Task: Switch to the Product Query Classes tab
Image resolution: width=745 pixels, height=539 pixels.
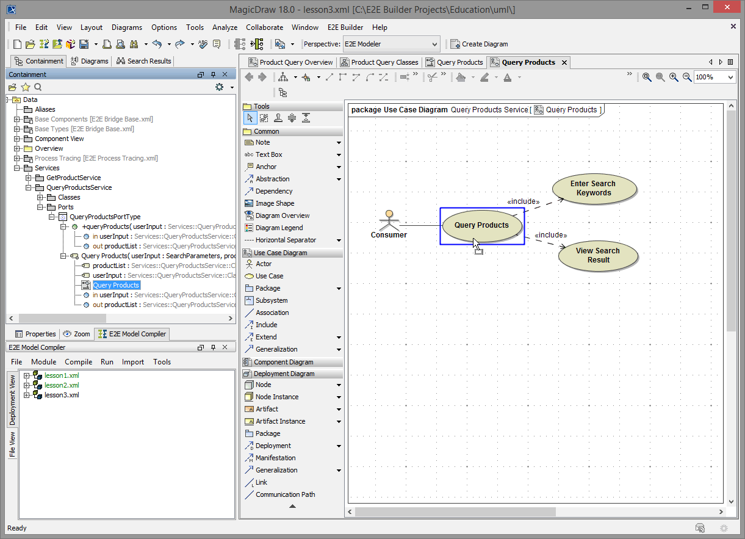Action: point(380,62)
